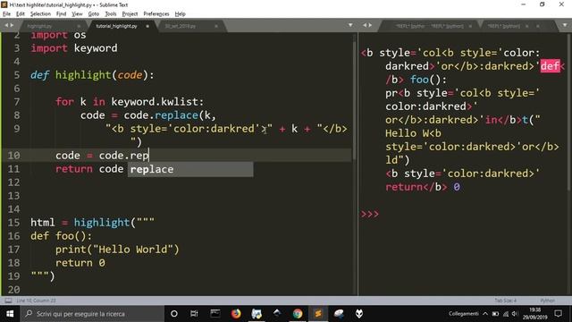This screenshot has width=572, height=322.
Task: Open the clock and date flyout
Action: pos(534,314)
